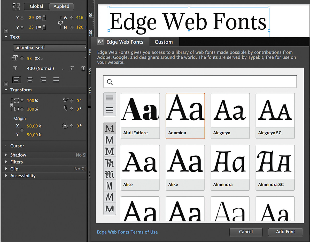Click the Cursor section header
Viewport: 310px width, 242px height.
pos(17,146)
